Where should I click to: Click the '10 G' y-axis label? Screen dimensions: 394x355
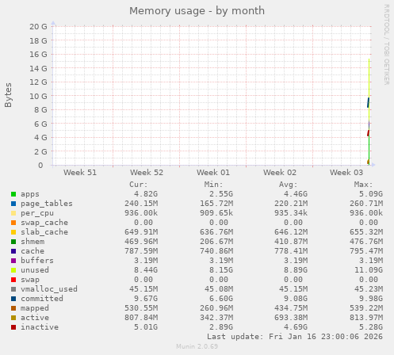[39, 97]
